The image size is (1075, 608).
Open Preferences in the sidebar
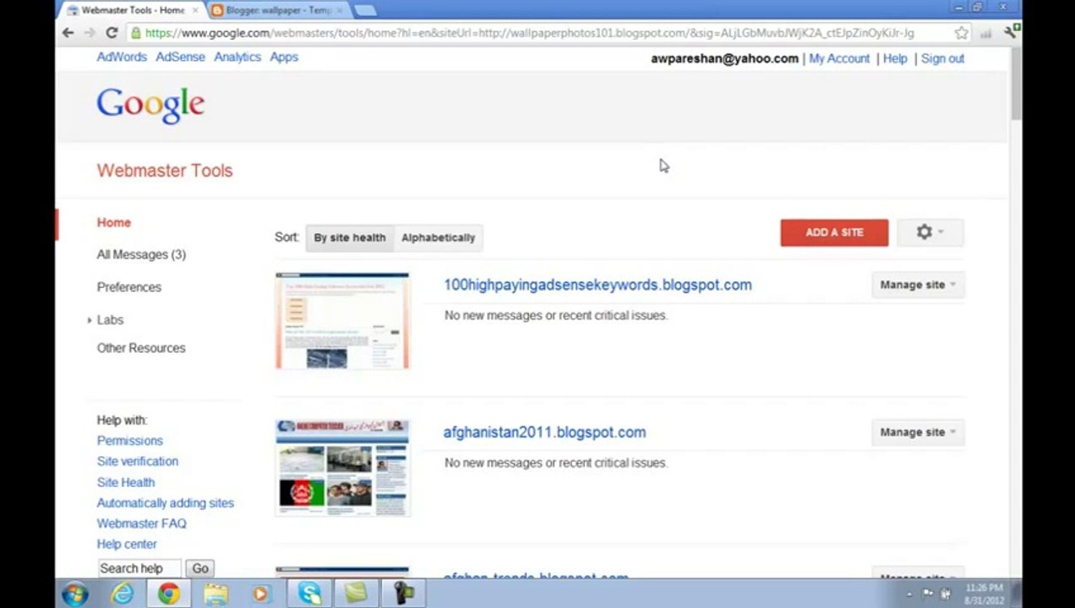click(129, 287)
